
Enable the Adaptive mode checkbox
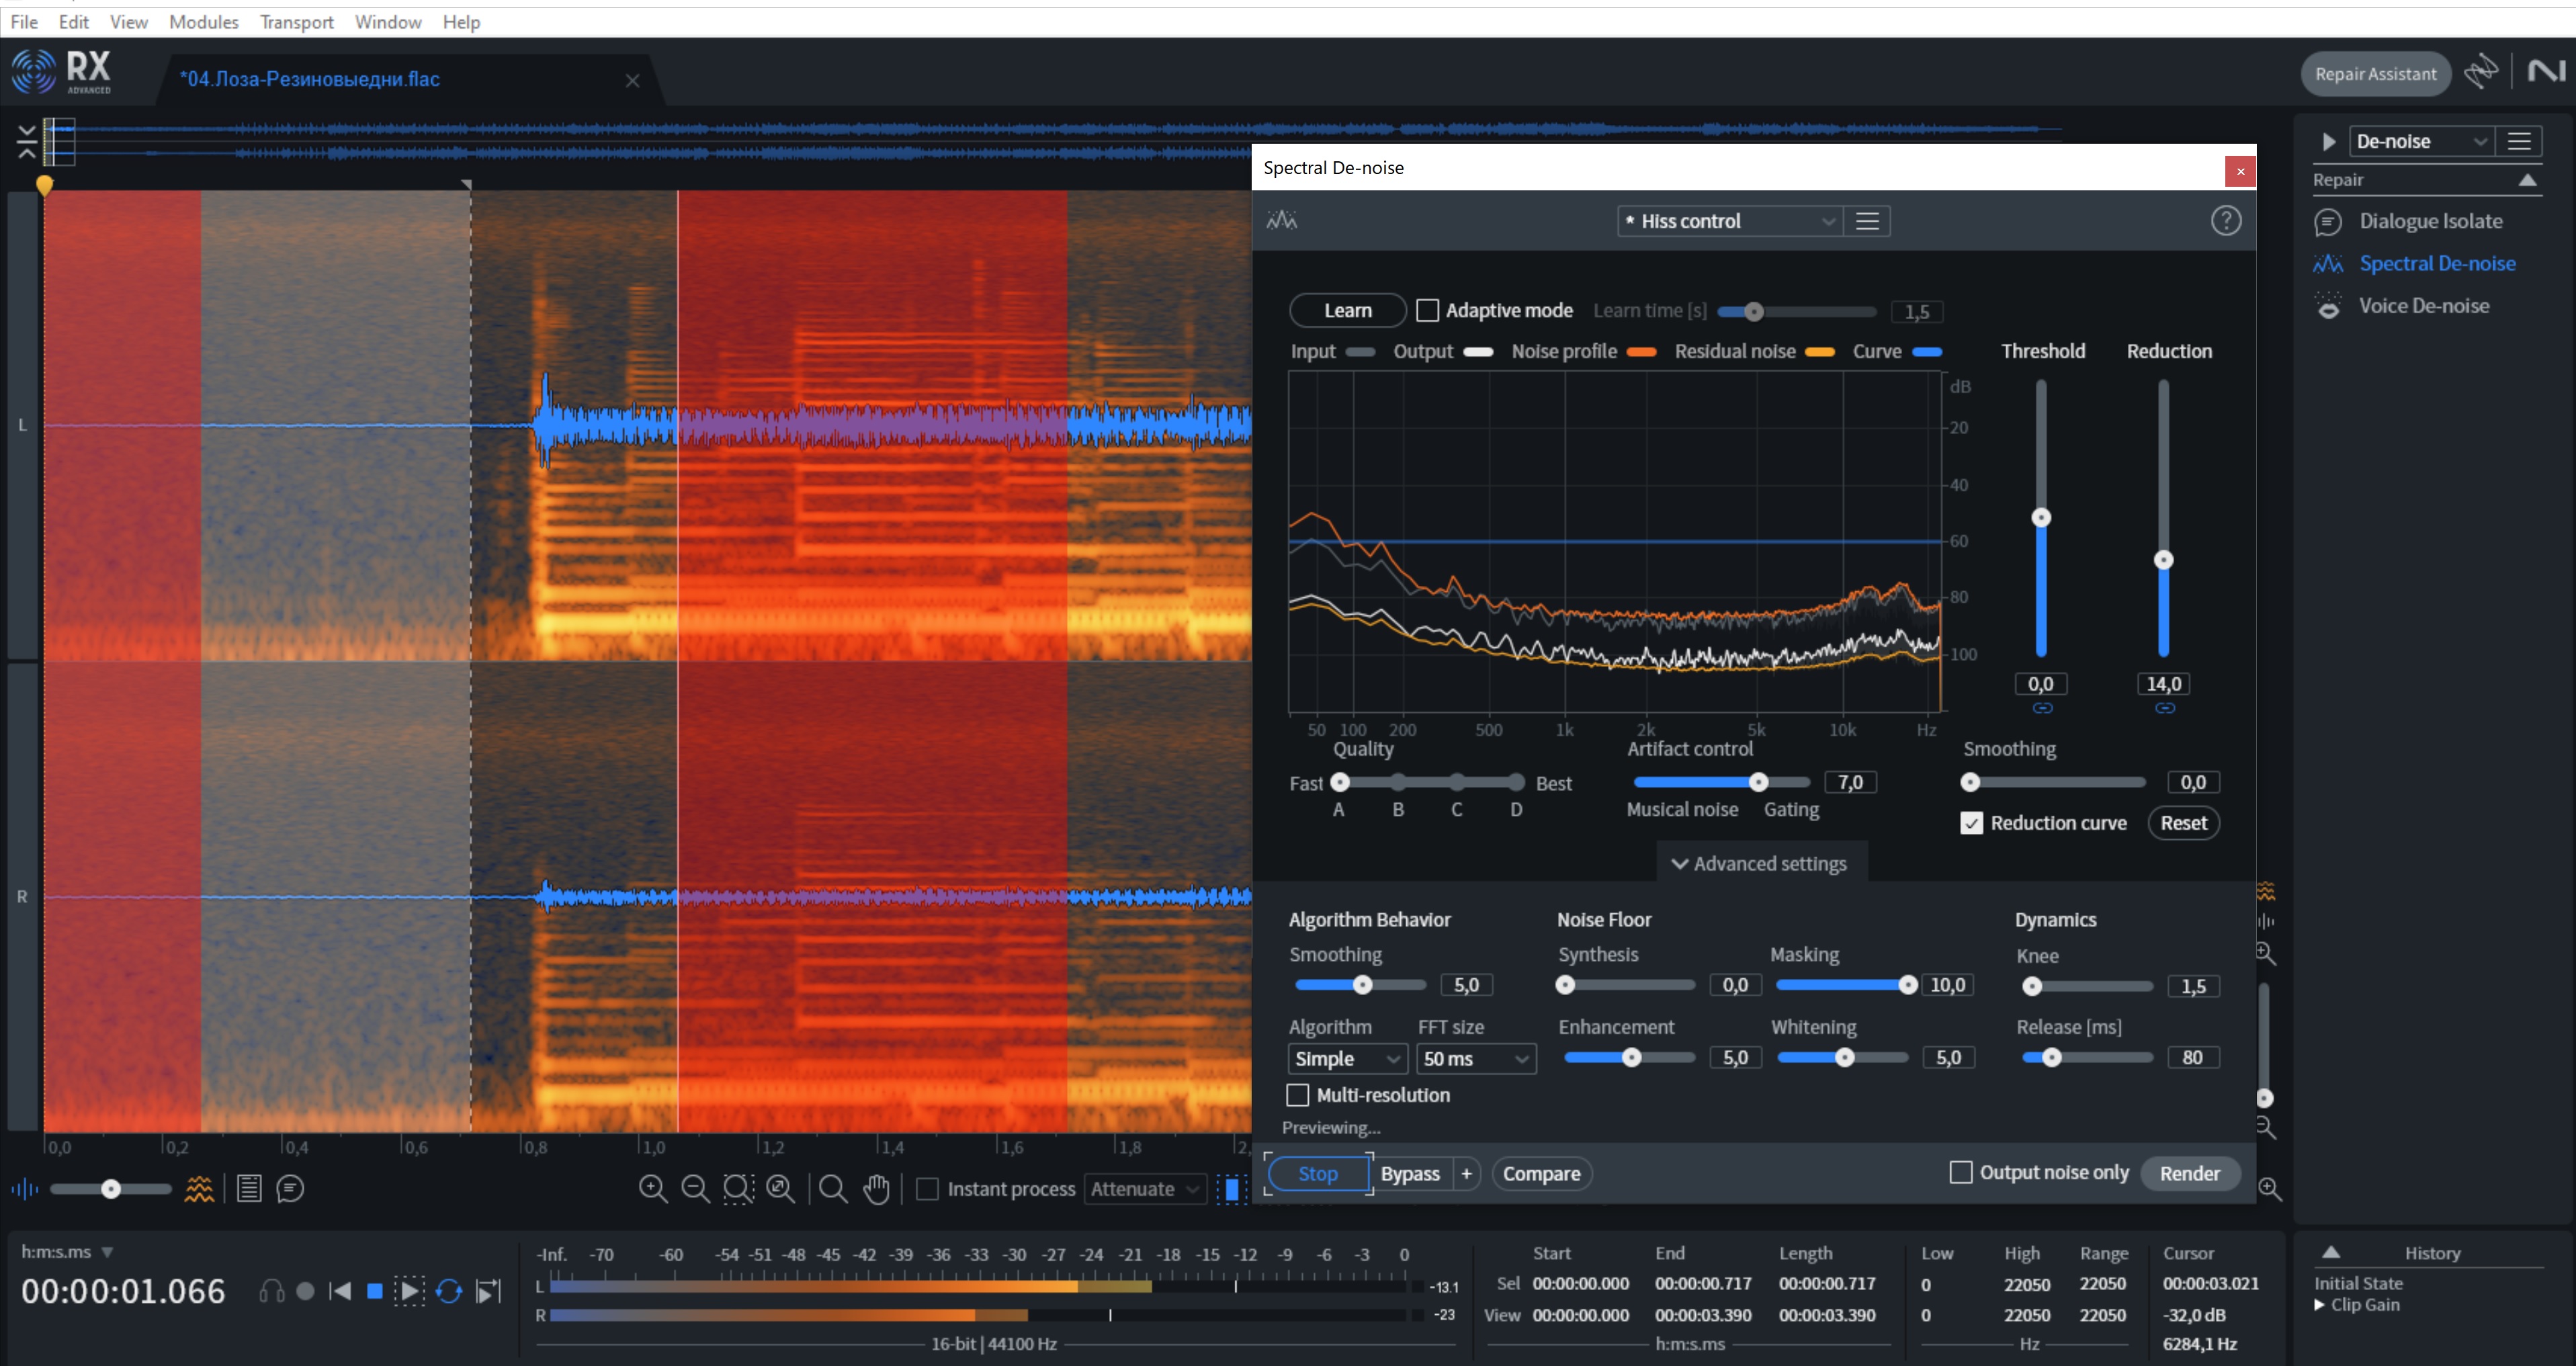(1428, 310)
